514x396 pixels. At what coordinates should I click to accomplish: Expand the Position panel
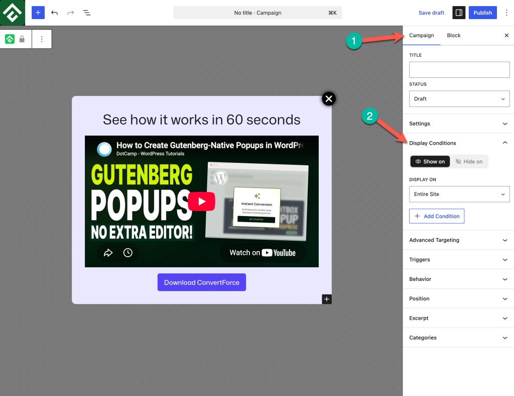point(458,299)
